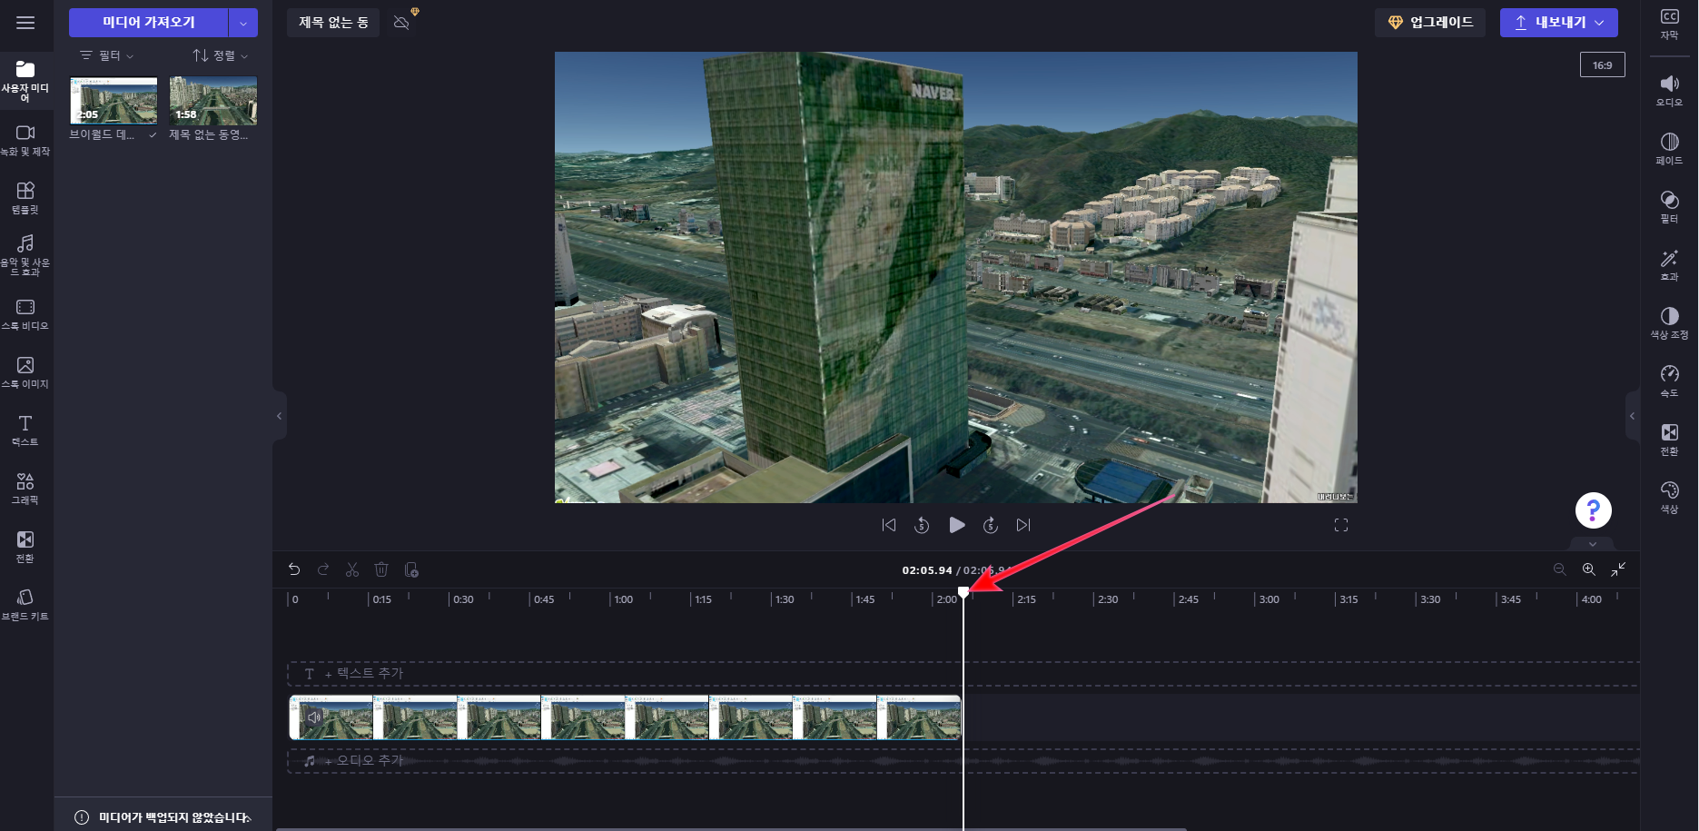Open the 템플릿 sidebar tab
Screen dimensions: 1699x831
(x=25, y=198)
